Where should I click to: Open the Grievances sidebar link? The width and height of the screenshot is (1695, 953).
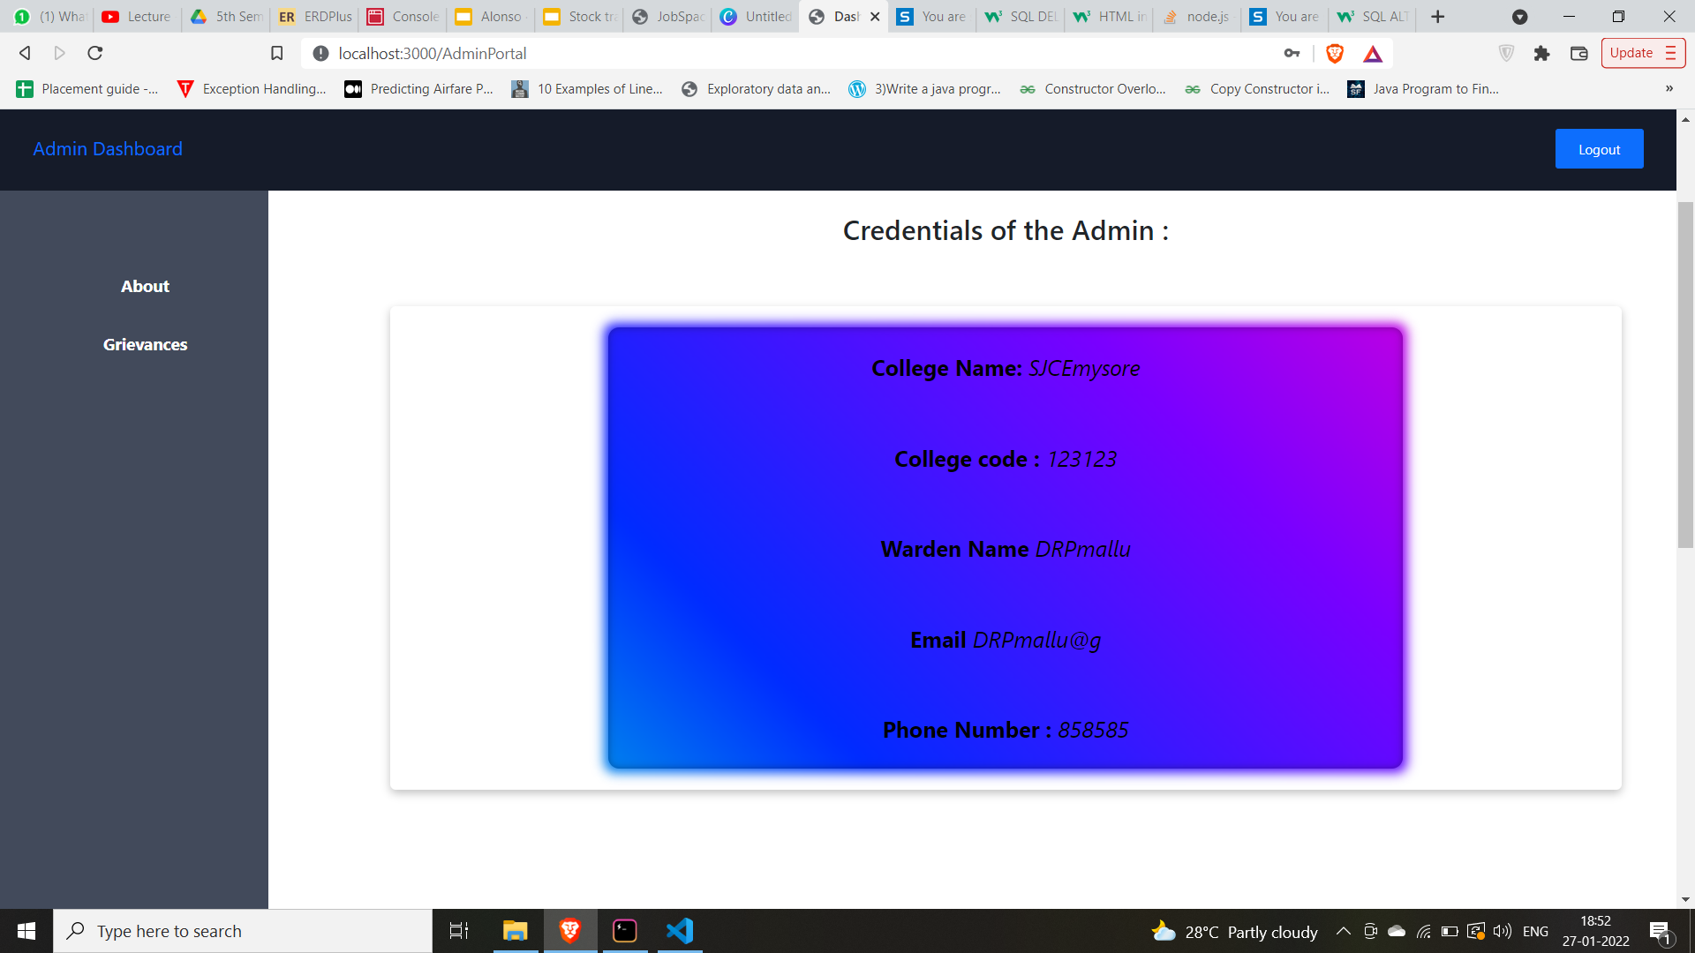[145, 344]
